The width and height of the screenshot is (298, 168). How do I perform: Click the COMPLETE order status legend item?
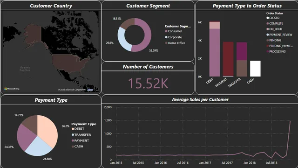tap(275, 23)
